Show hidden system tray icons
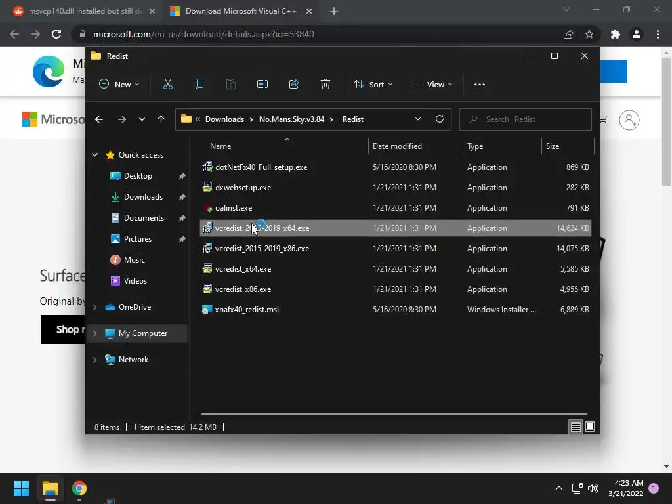 pos(559,488)
